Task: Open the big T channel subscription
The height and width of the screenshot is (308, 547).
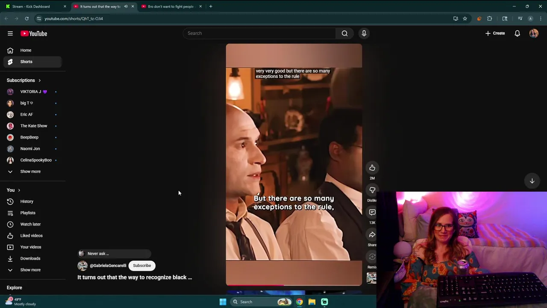Action: coord(33,103)
